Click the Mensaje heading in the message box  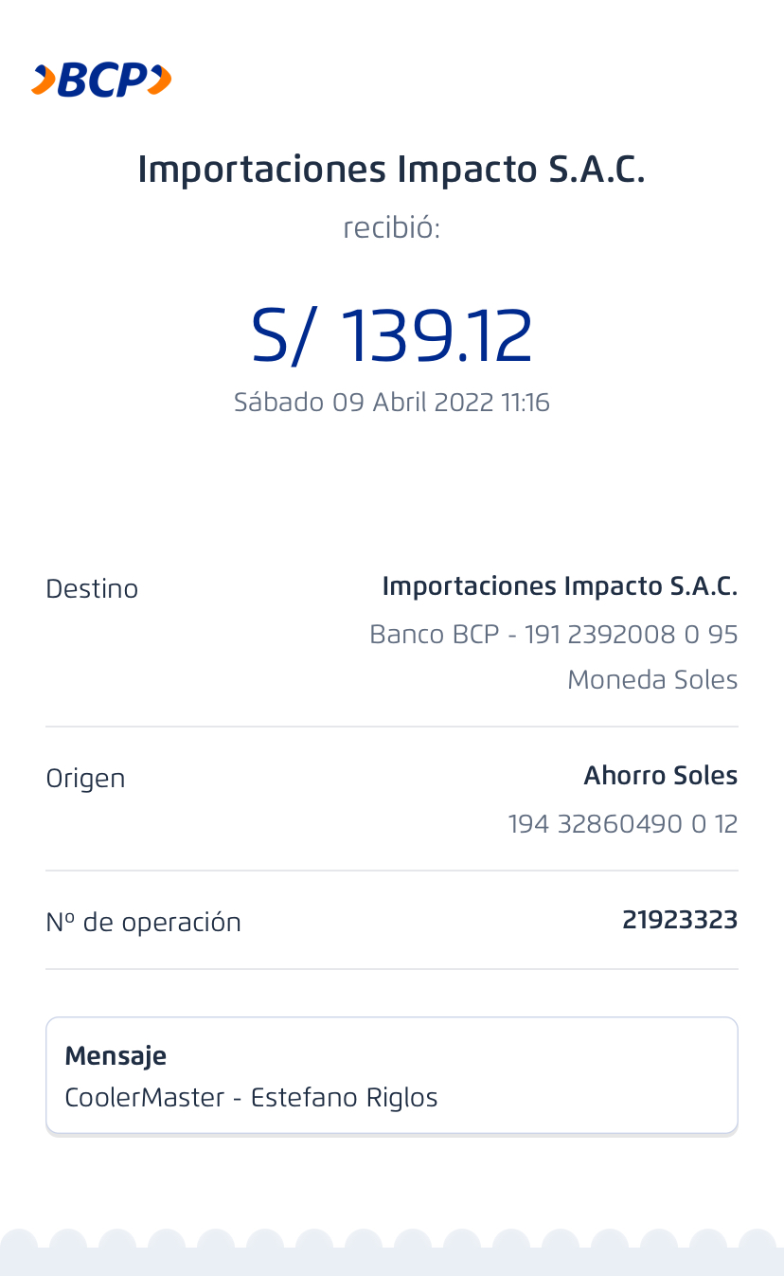tap(116, 1055)
